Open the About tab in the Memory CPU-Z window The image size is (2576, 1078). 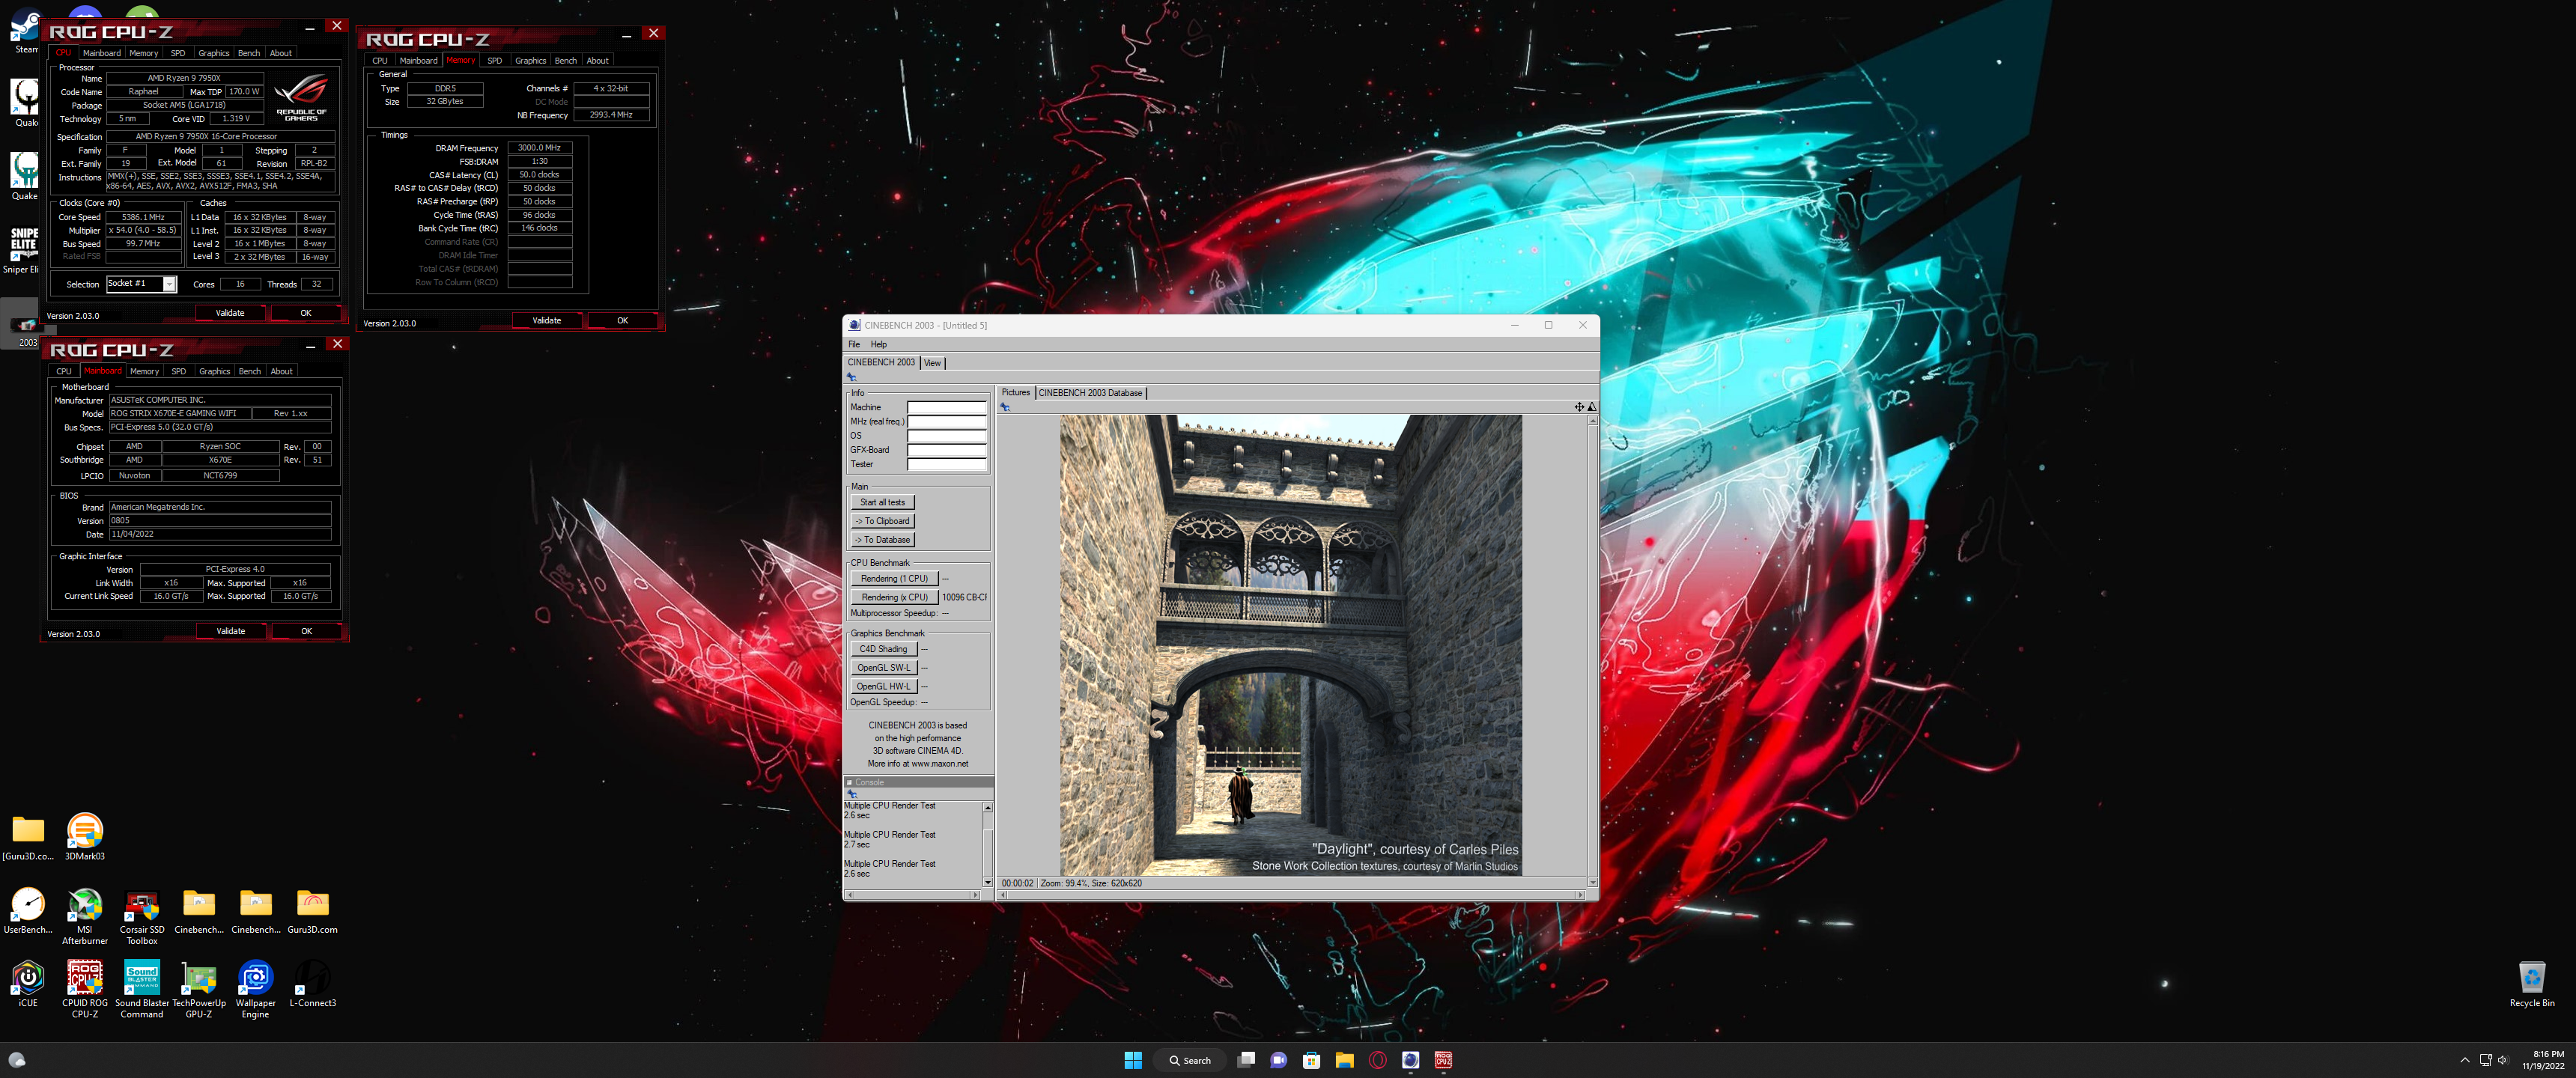tap(597, 61)
